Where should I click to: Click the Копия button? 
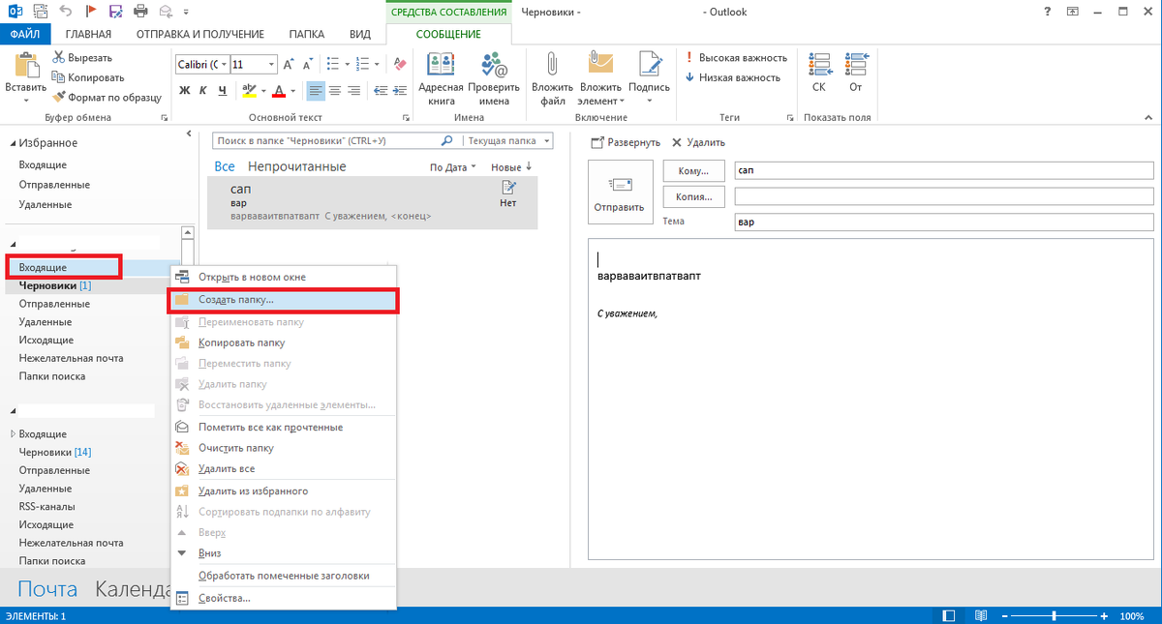click(x=693, y=196)
